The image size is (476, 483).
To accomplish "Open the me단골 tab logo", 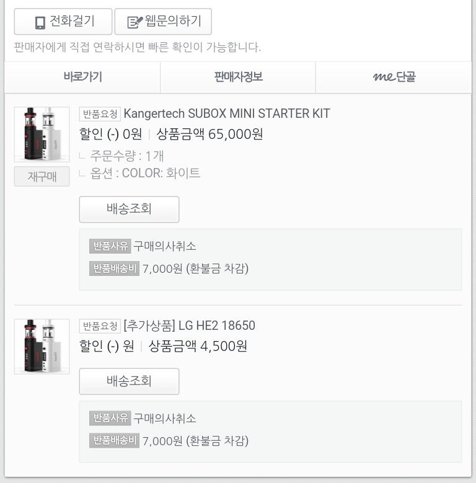I will click(394, 78).
